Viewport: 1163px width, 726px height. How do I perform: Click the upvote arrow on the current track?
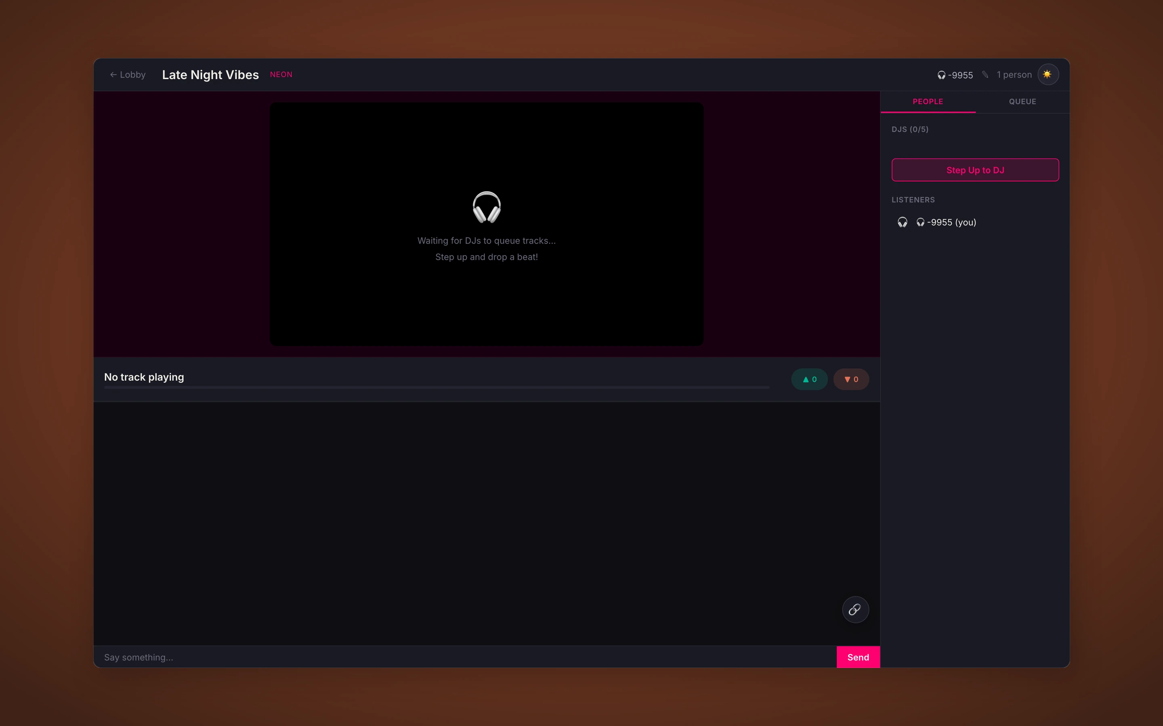coord(809,379)
